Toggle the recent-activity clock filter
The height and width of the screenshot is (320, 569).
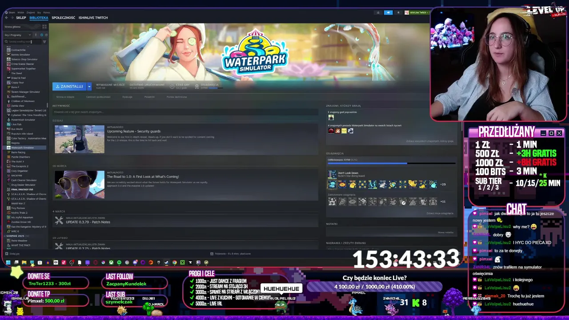click(x=41, y=35)
